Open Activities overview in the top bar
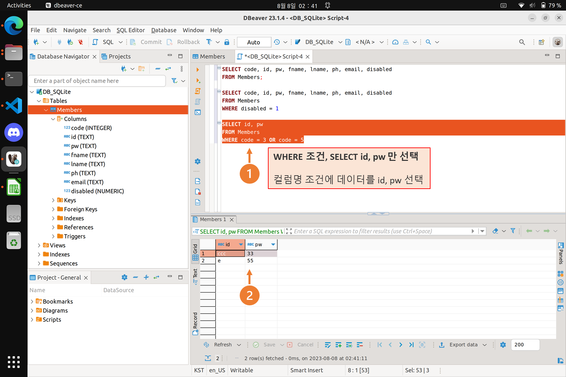Screen dimensions: 566x377 [x=19, y=5]
